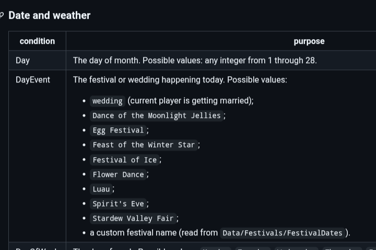Click the Date and weather heading
The image size is (376, 250).
tap(49, 16)
